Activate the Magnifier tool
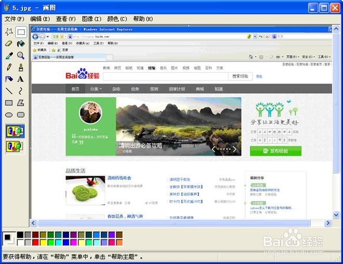The width and height of the screenshot is (343, 264). coord(21,55)
